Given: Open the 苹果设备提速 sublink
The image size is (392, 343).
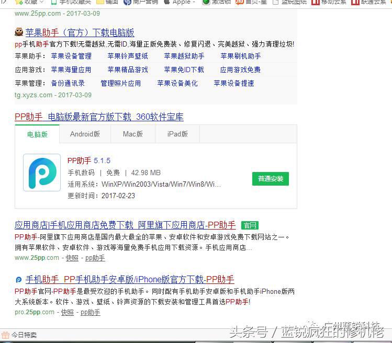Looking at the screenshot, I should 234,83.
